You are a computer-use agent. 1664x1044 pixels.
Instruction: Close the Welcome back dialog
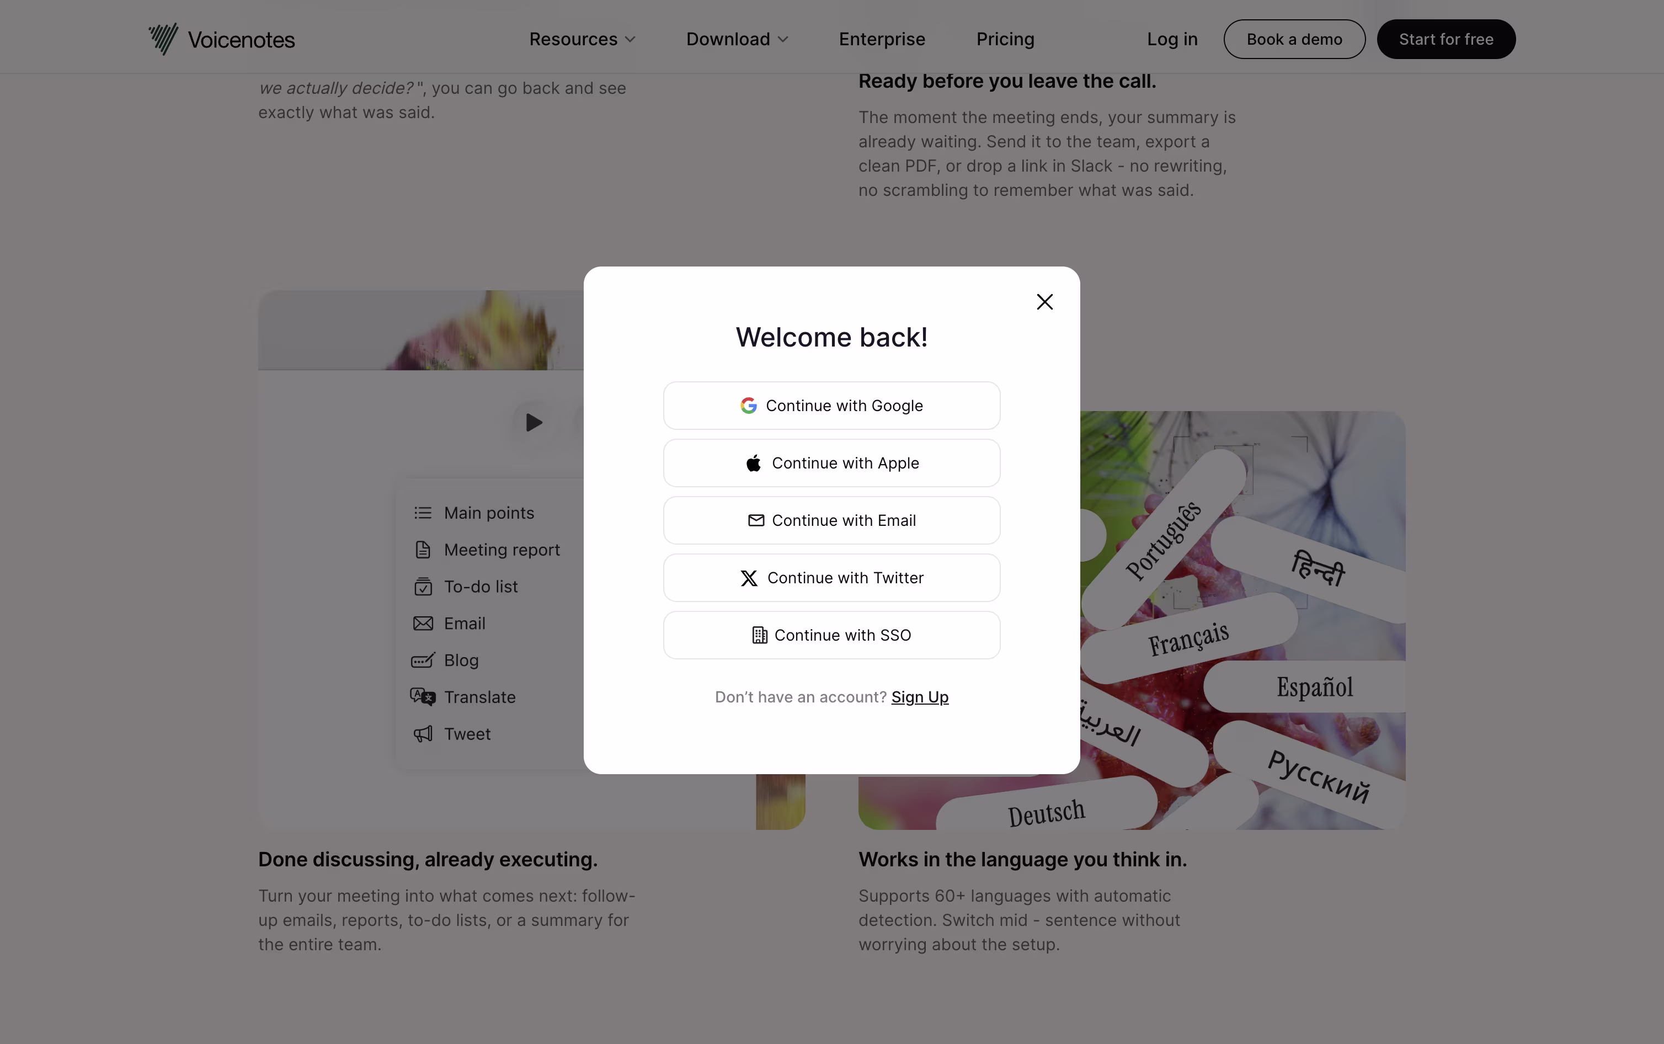(1044, 302)
